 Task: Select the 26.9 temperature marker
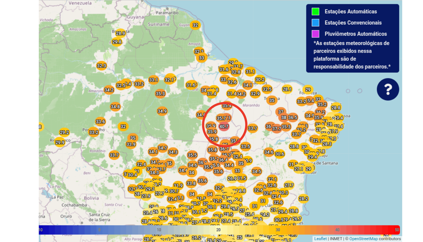coord(232,179)
